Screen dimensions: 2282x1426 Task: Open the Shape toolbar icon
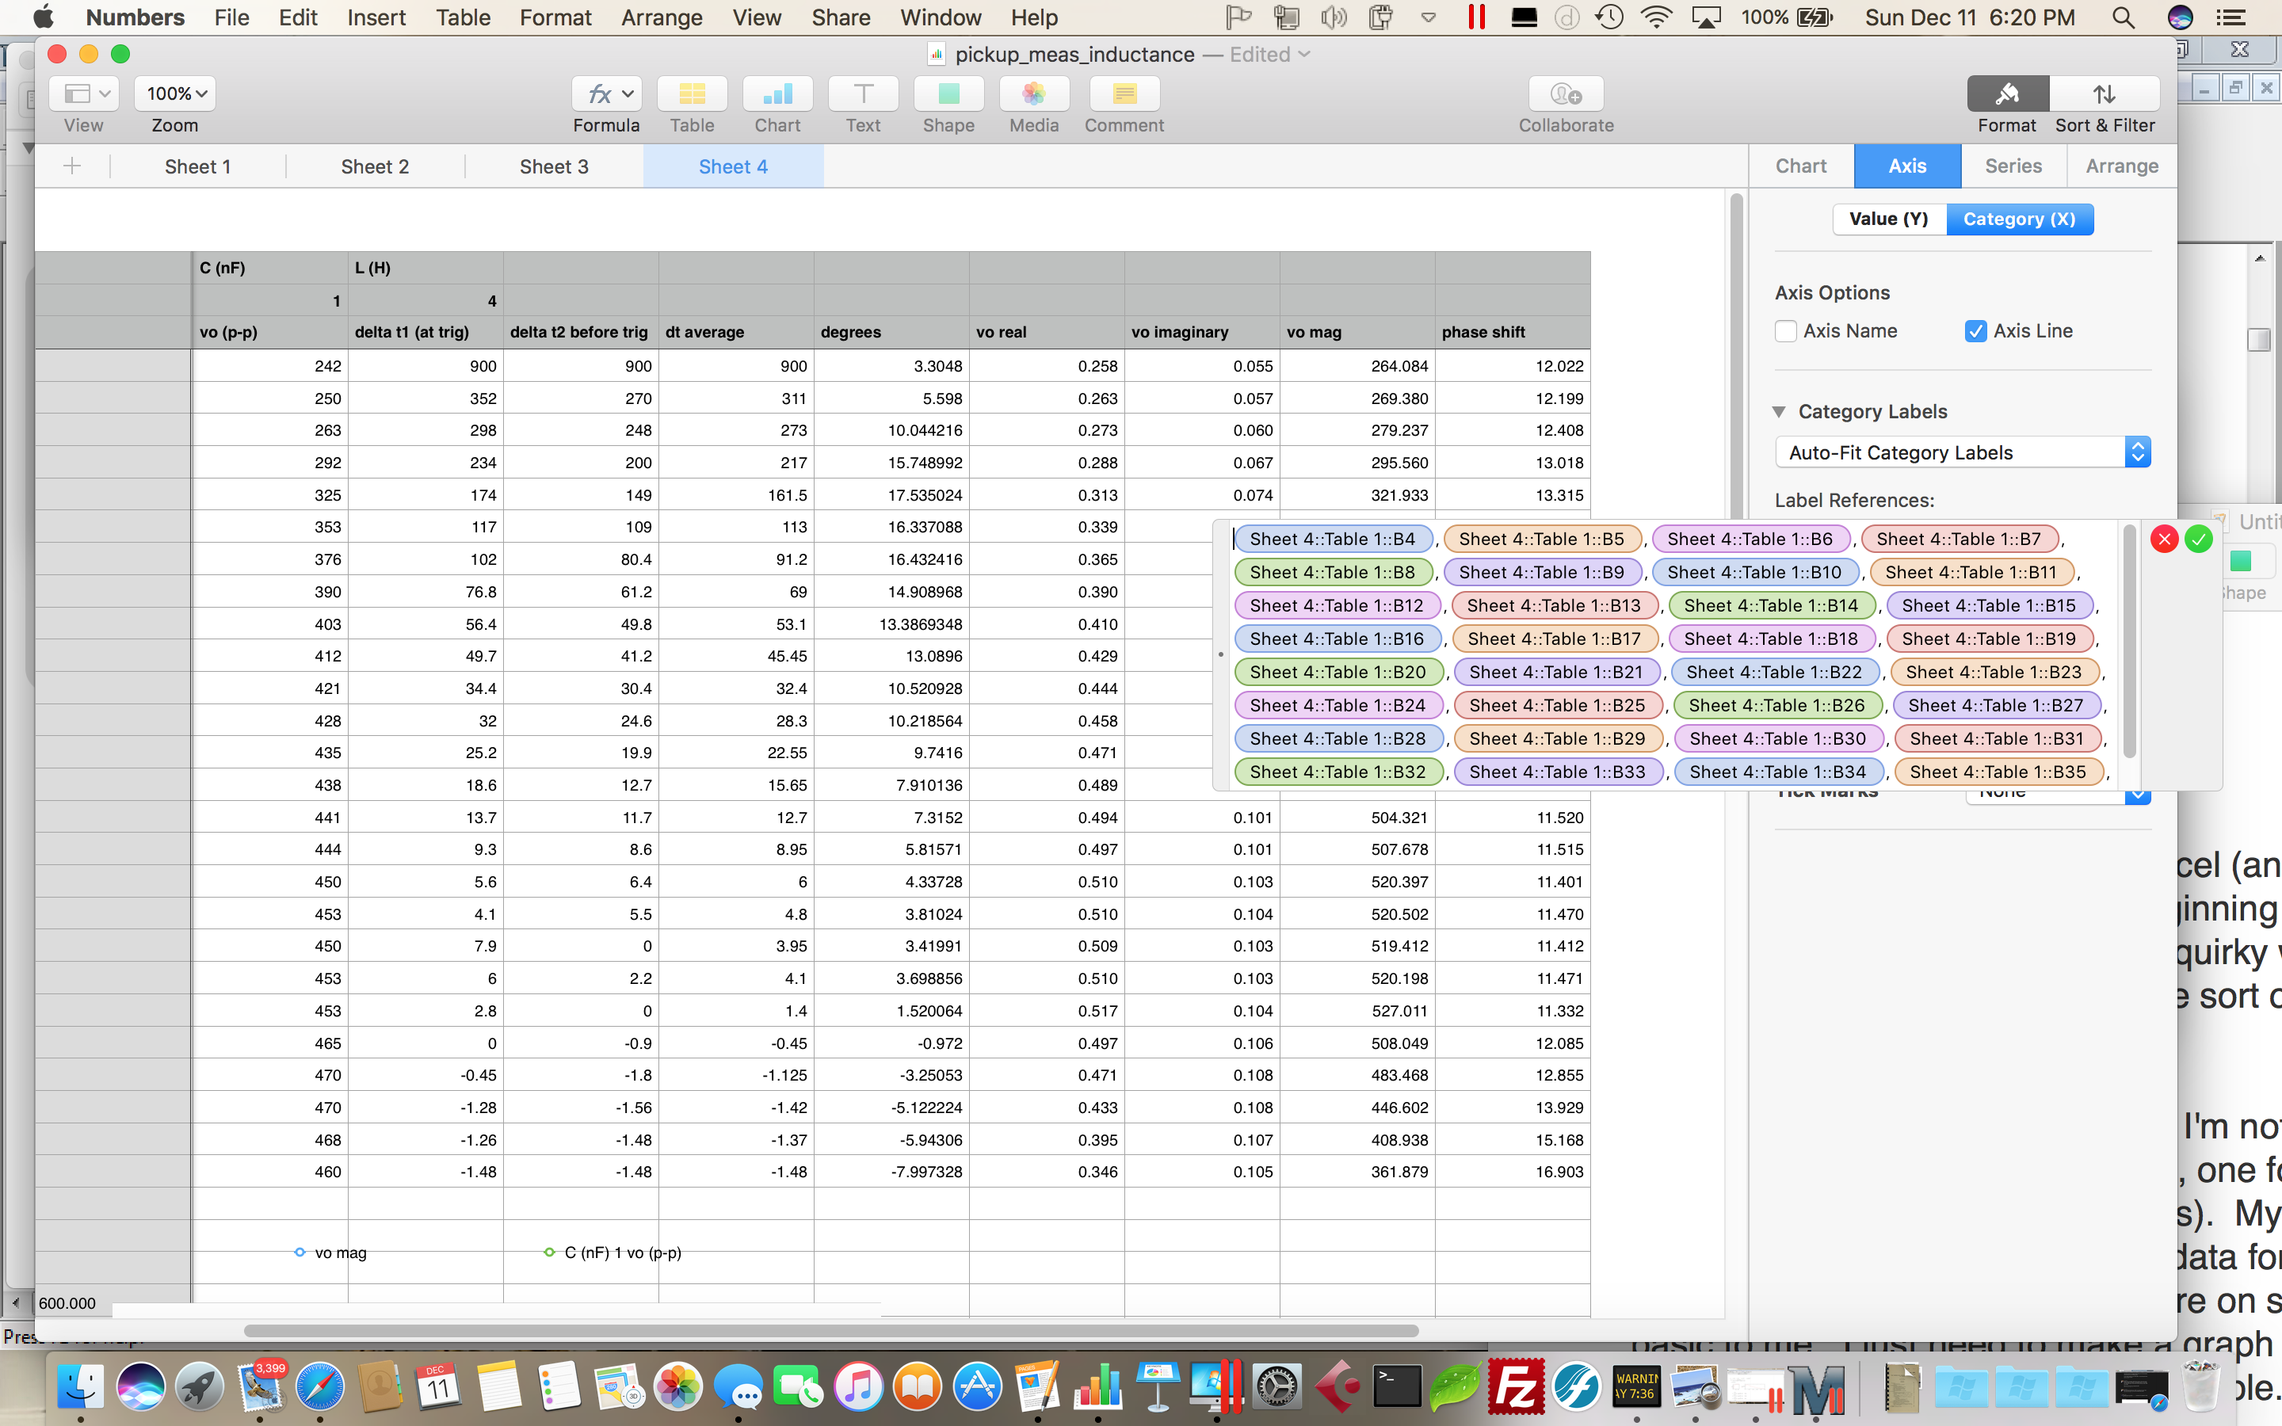(948, 93)
